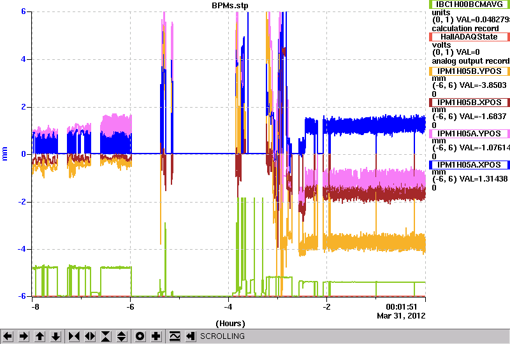The height and width of the screenshot is (344, 510).
Task: Pan the plot down with down arrow
Action: click(x=56, y=336)
